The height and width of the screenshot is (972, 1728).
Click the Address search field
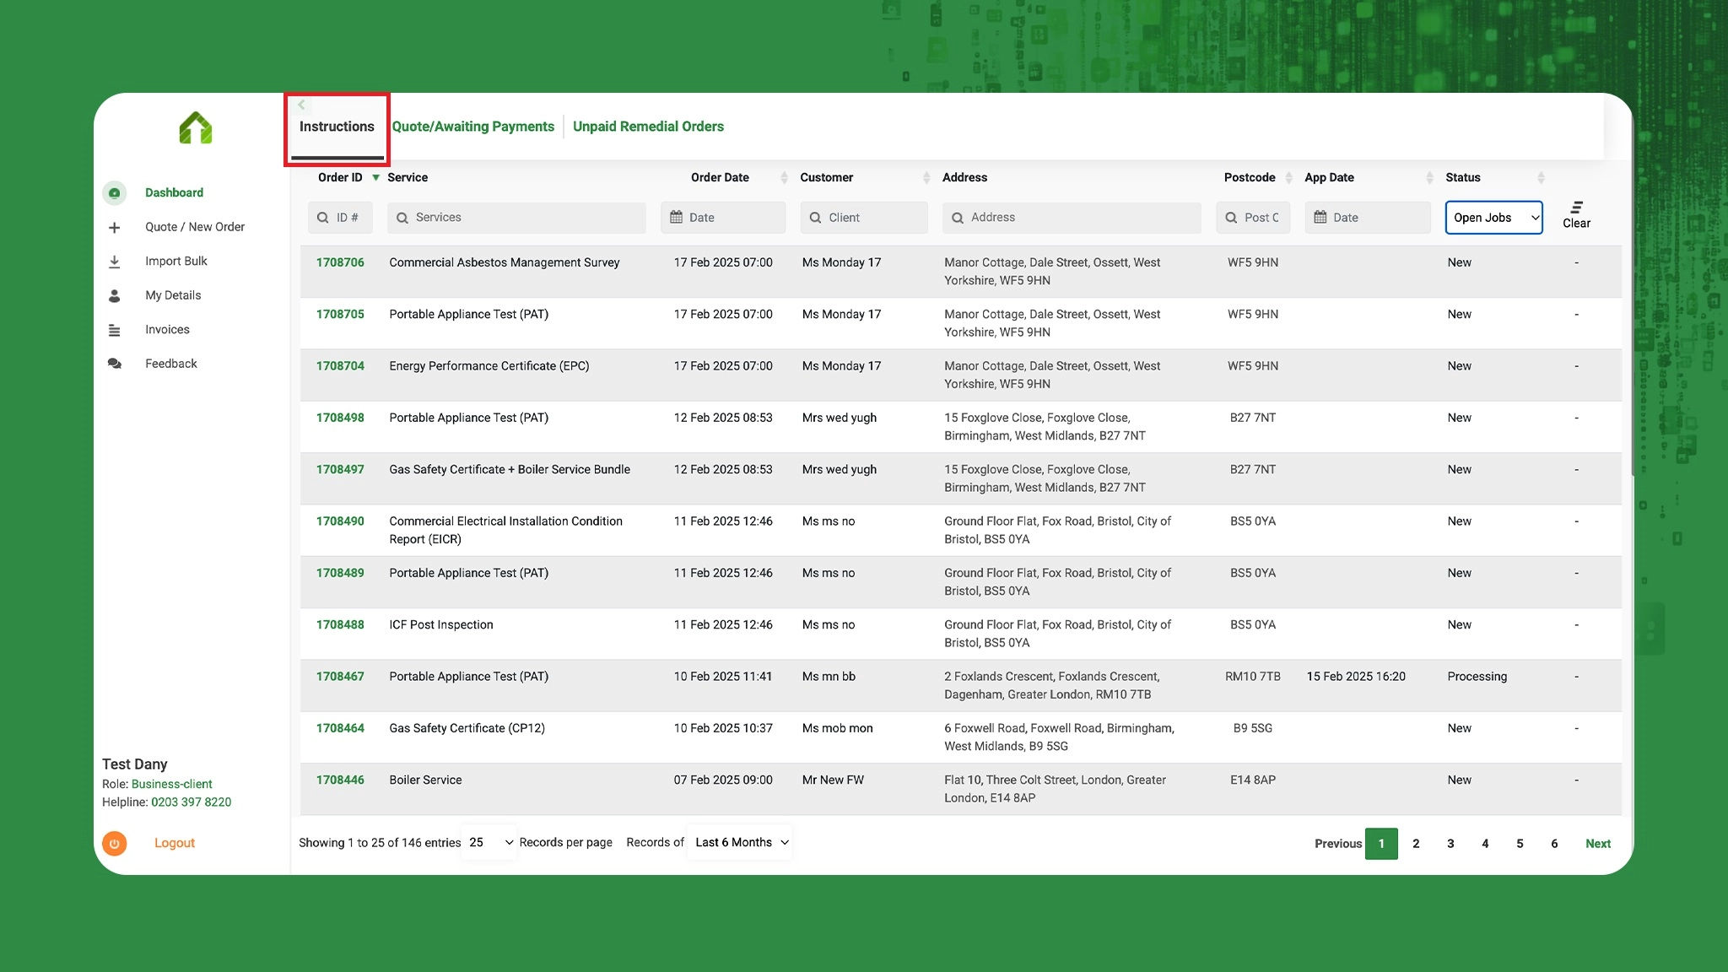[x=1072, y=218]
